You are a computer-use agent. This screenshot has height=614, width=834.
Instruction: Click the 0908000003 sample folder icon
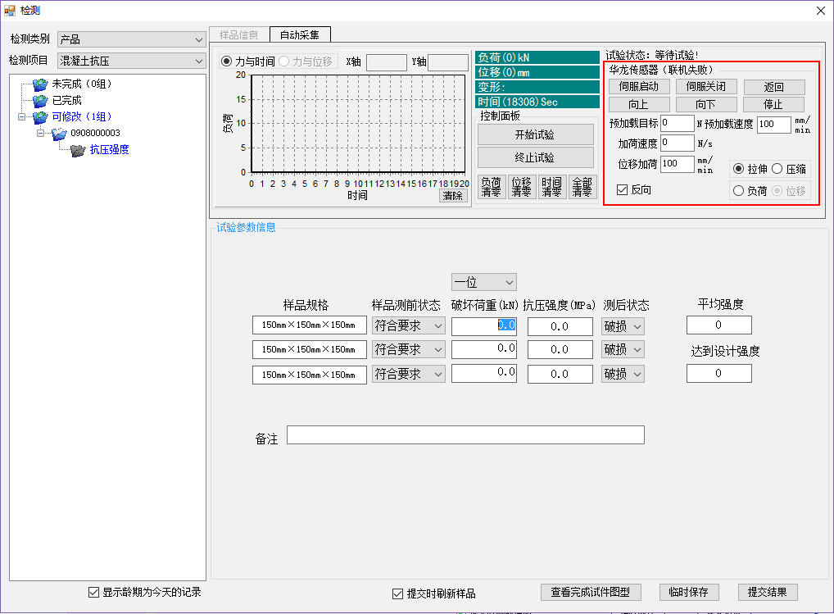pos(59,133)
